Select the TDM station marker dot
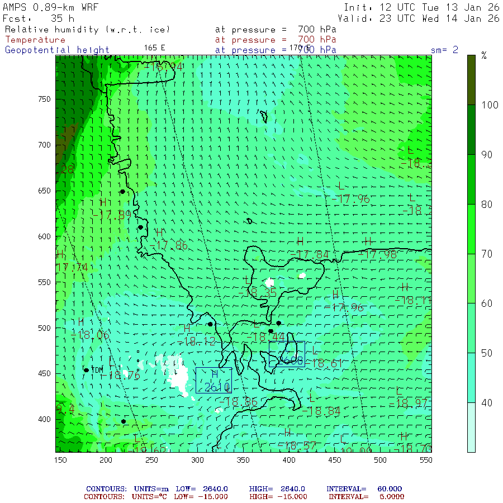Image resolution: width=503 pixels, height=503 pixels. (x=86, y=370)
